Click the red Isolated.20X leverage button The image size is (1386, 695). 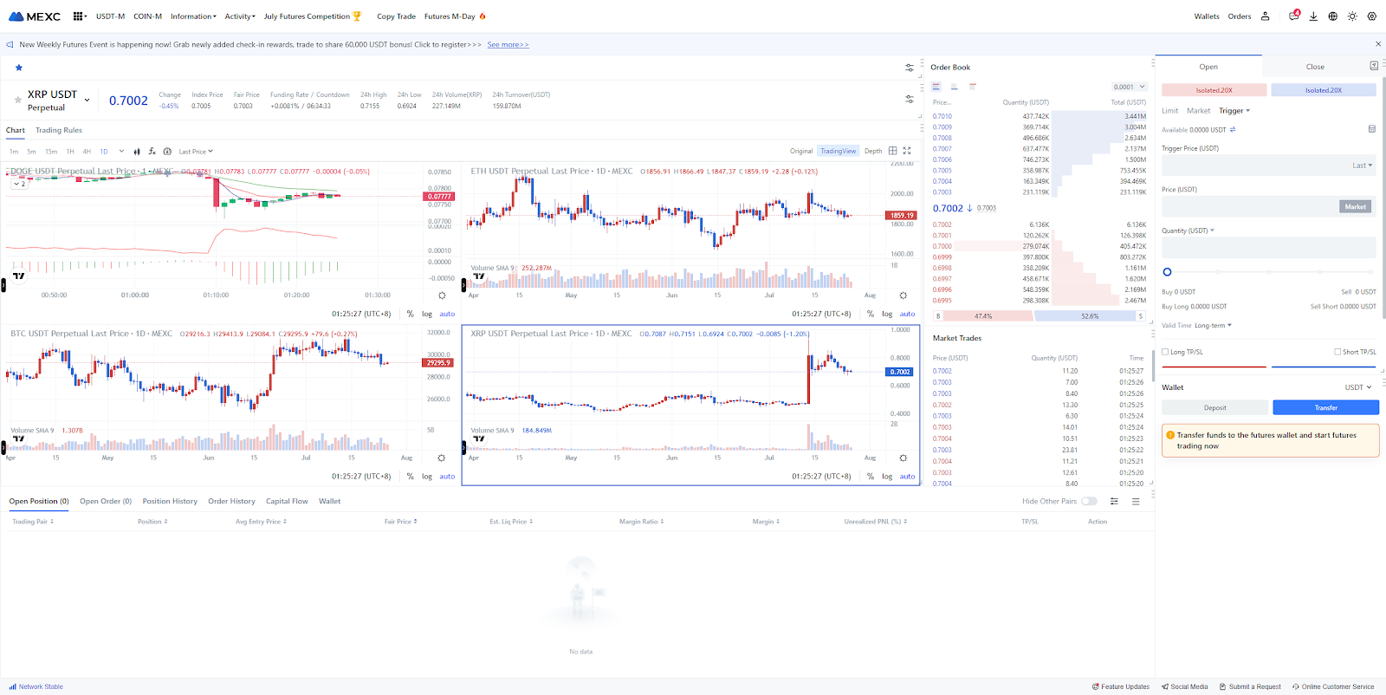pyautogui.click(x=1214, y=90)
